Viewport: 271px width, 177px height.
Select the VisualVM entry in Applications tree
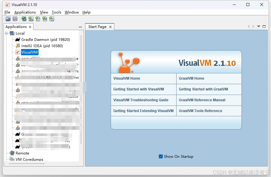[x=29, y=52]
